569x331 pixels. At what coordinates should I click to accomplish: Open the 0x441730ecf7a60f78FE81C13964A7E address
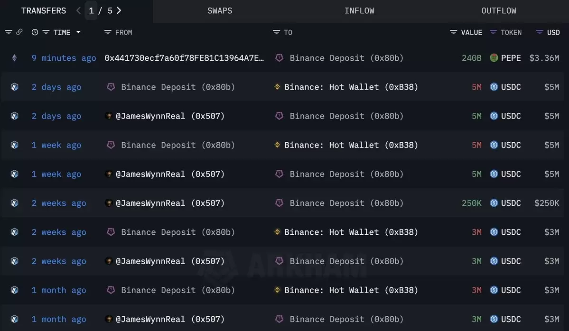point(184,58)
